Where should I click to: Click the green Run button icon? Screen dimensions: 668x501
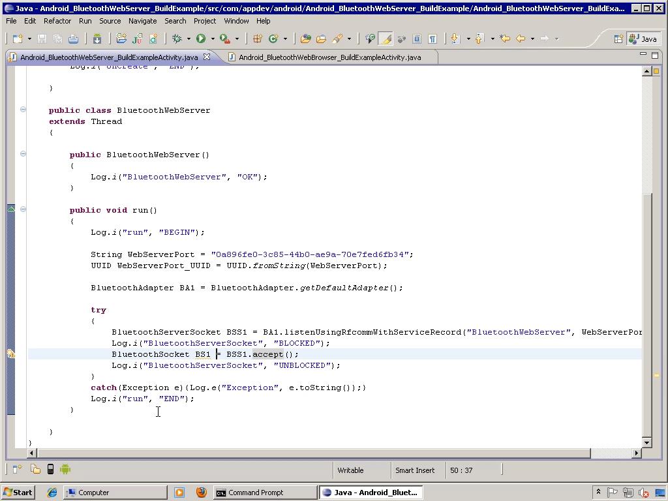[201, 38]
